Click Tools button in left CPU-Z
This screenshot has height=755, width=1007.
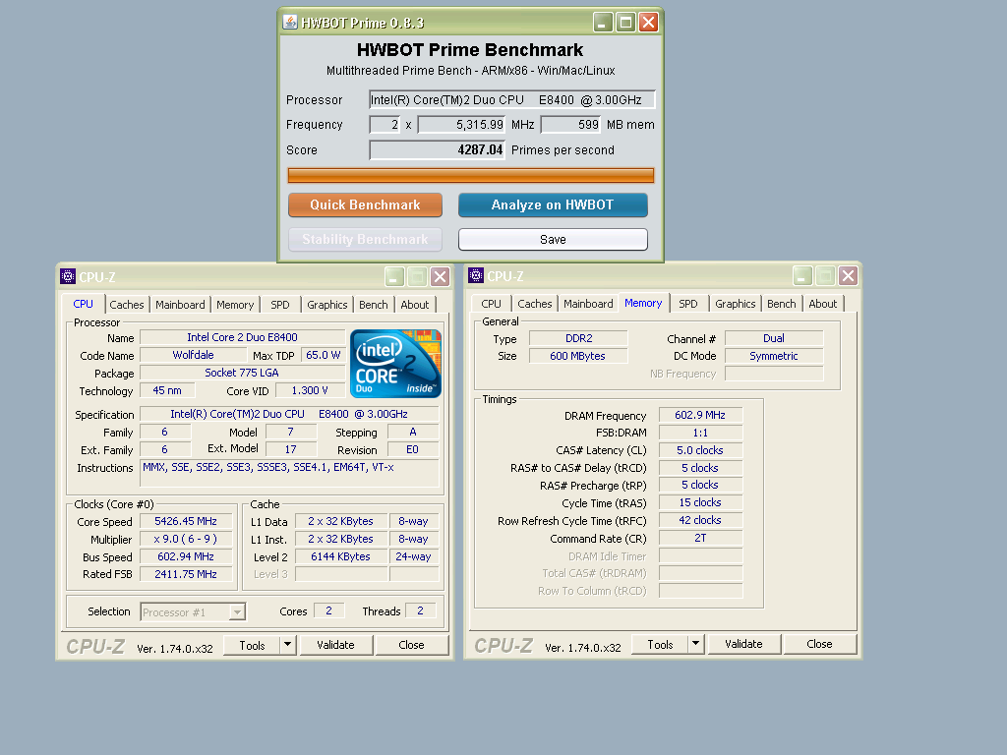click(253, 645)
